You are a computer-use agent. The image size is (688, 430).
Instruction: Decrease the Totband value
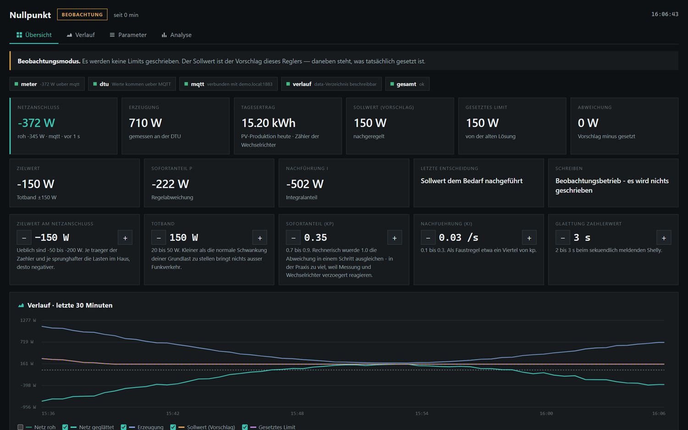[x=159, y=237]
